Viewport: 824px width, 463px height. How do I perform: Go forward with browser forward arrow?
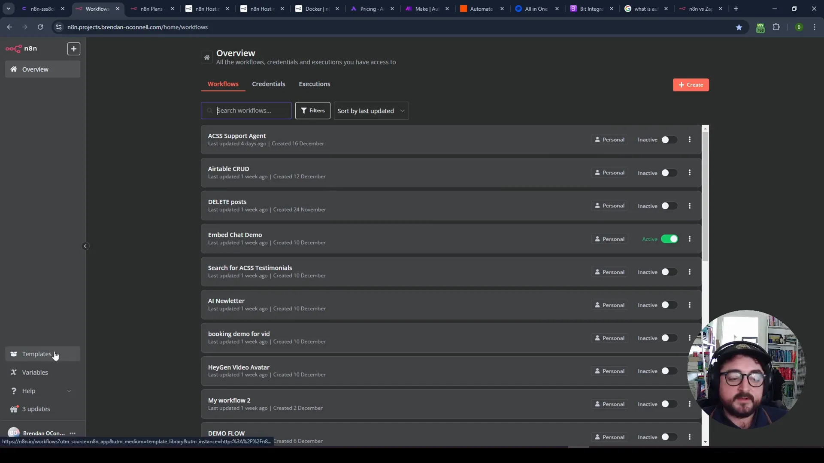(25, 27)
